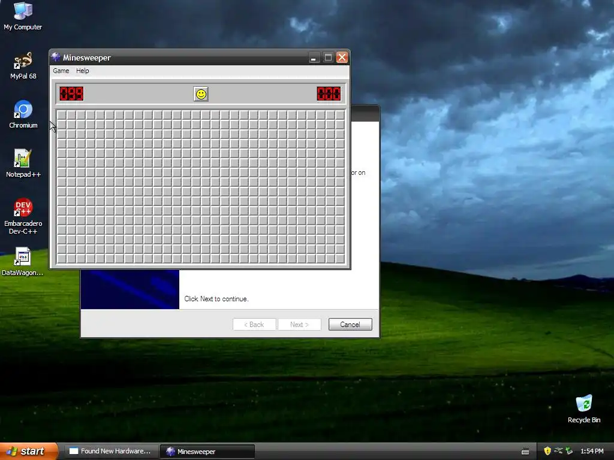The width and height of the screenshot is (614, 460).
Task: Select the DataWagon desktop shortcut
Action: (23, 261)
